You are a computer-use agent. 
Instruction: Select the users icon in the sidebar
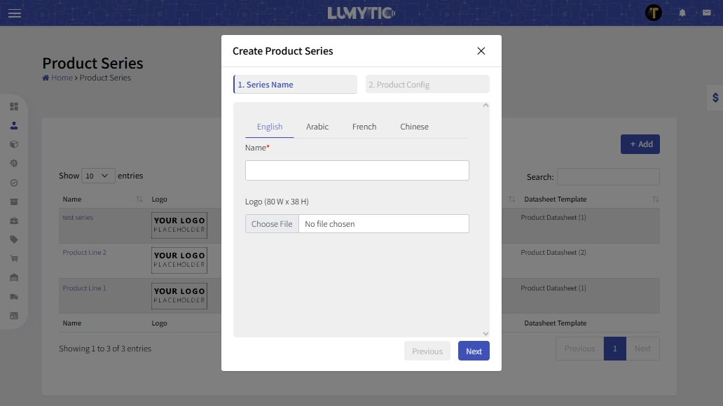13,125
